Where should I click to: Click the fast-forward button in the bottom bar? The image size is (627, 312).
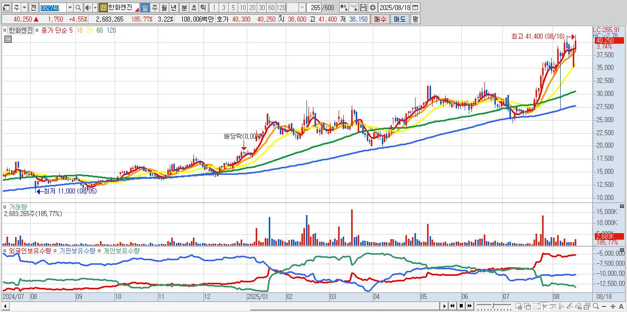coord(469,306)
